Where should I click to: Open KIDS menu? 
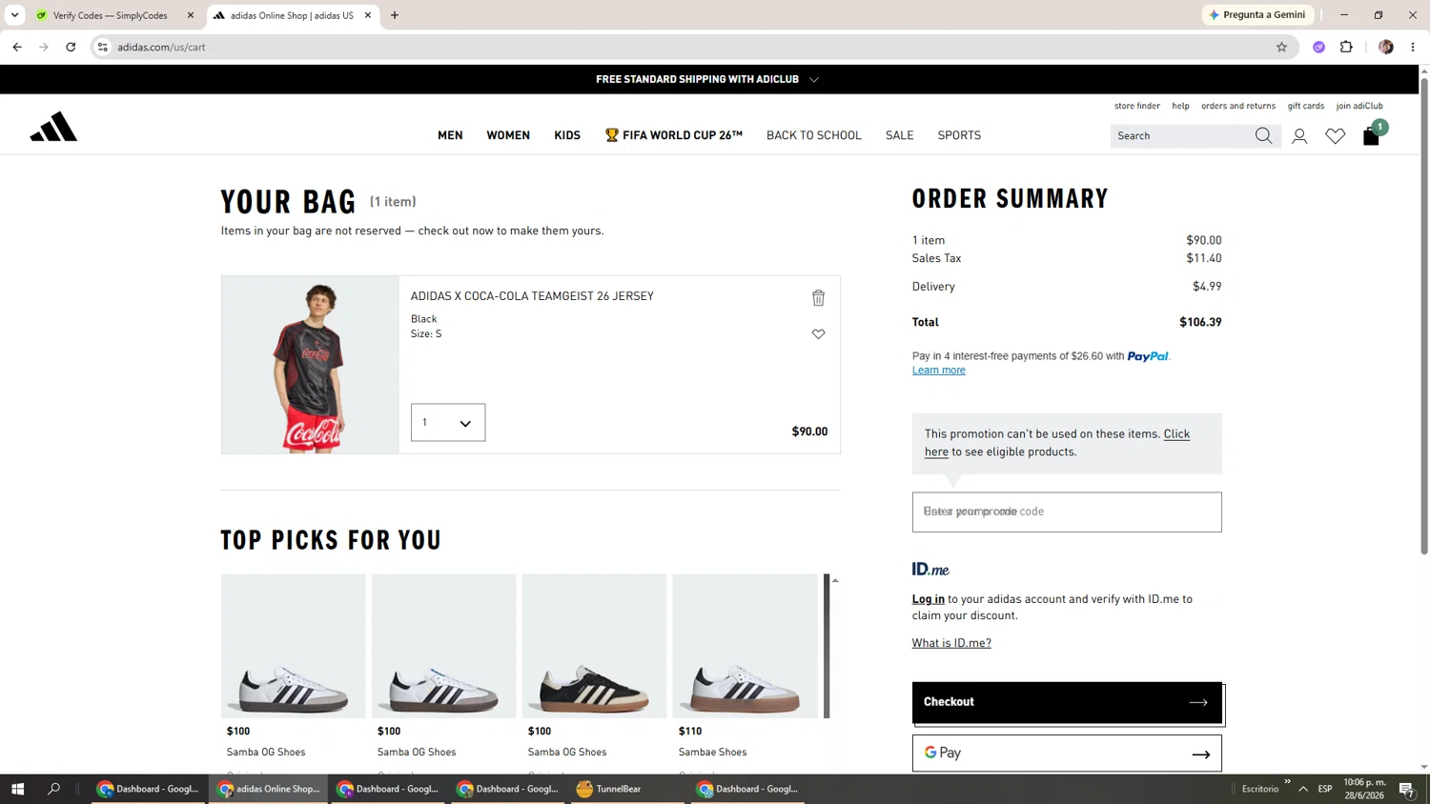coord(567,135)
